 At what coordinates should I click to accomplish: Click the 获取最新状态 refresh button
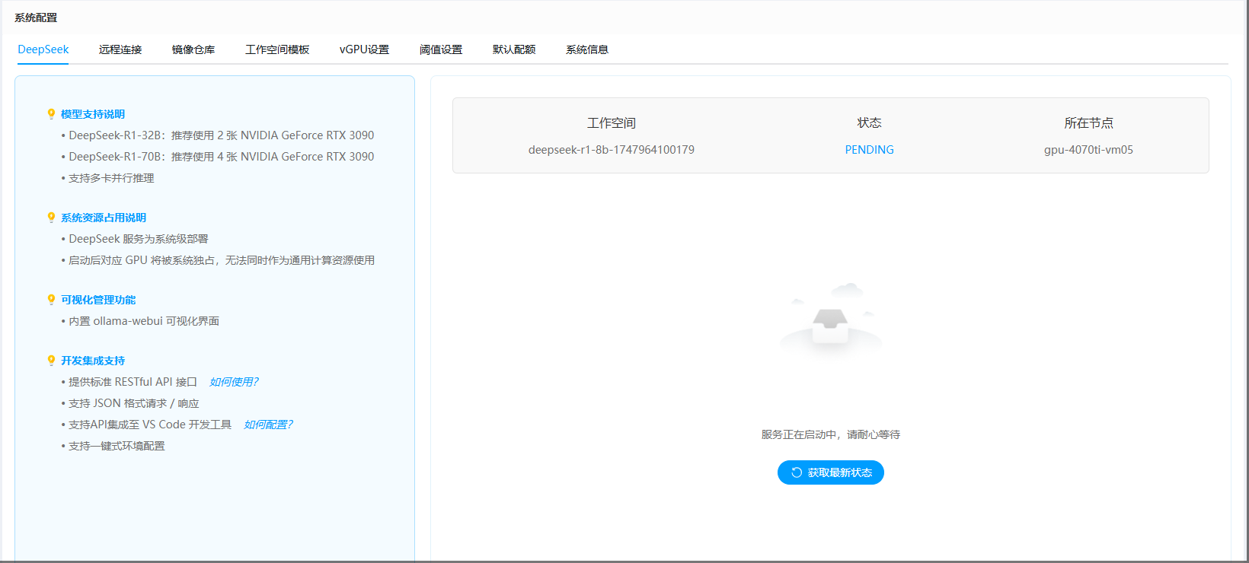point(831,472)
